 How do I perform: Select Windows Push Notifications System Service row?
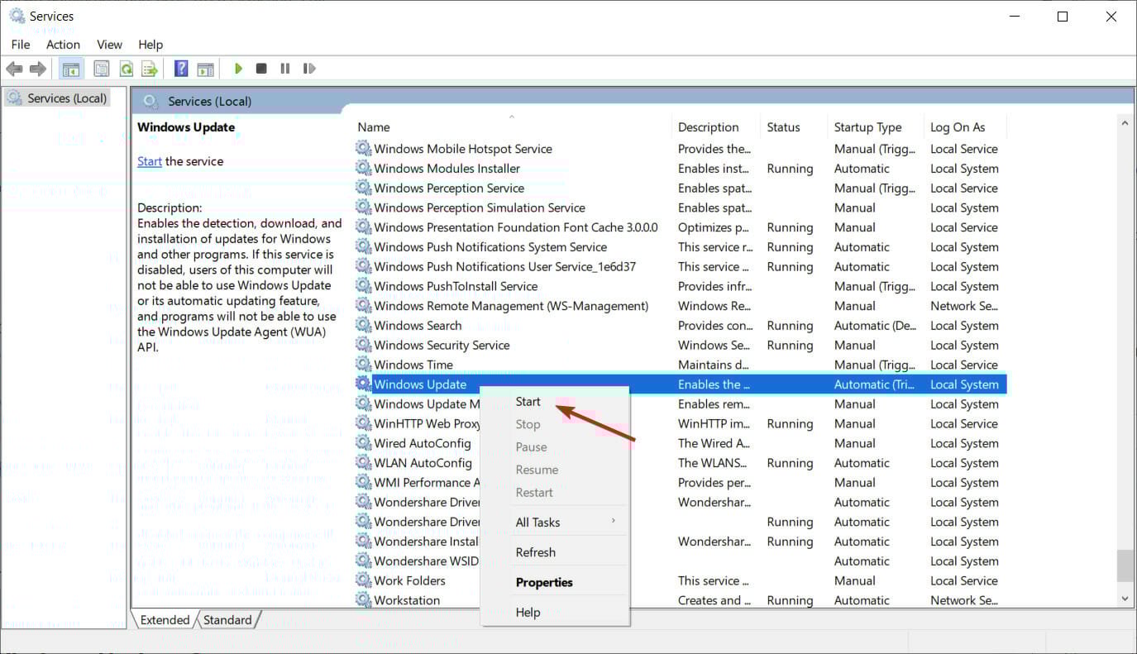[x=681, y=246]
